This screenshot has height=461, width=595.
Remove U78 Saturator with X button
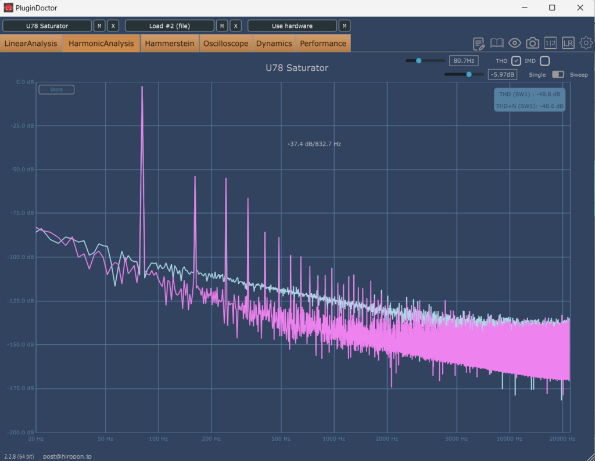(113, 26)
